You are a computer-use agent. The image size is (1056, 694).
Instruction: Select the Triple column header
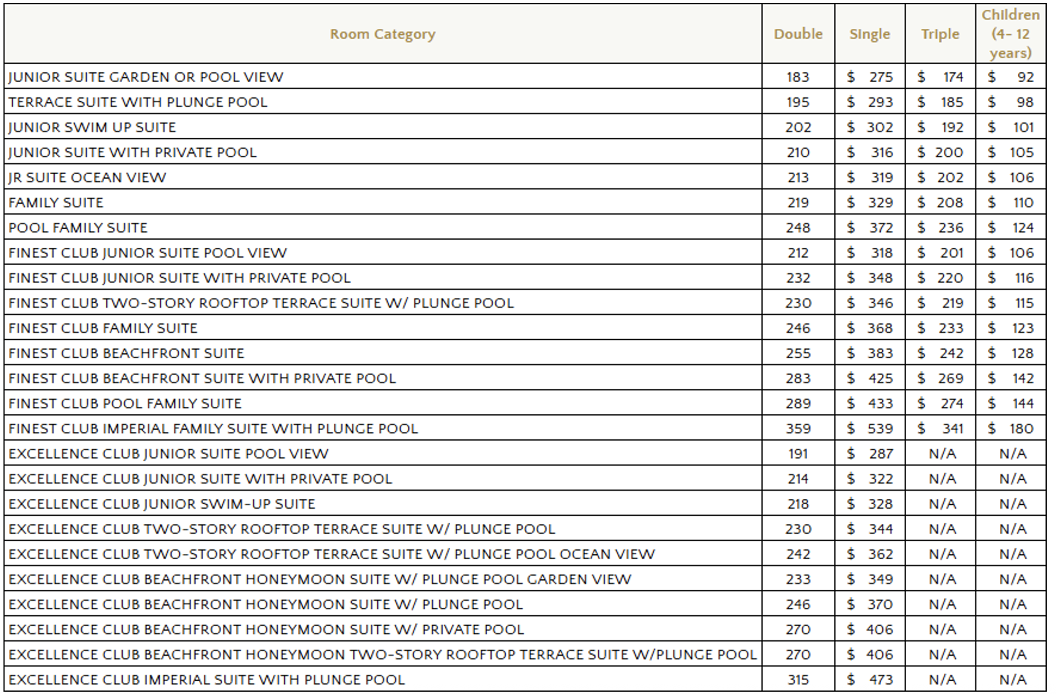[940, 34]
